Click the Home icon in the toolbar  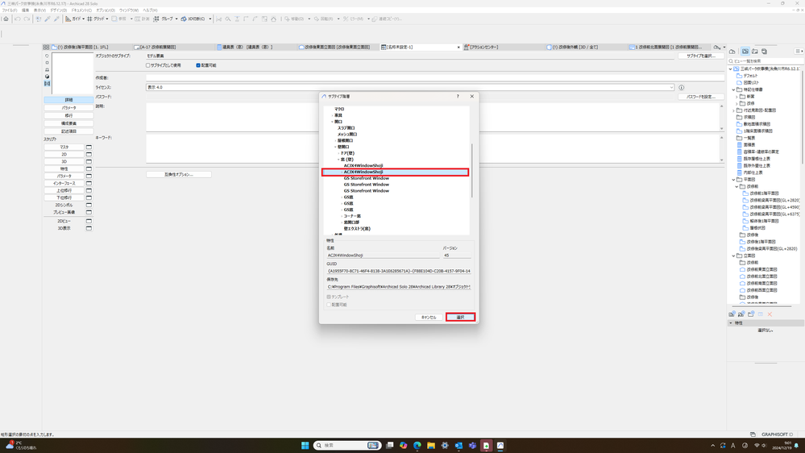point(6,19)
